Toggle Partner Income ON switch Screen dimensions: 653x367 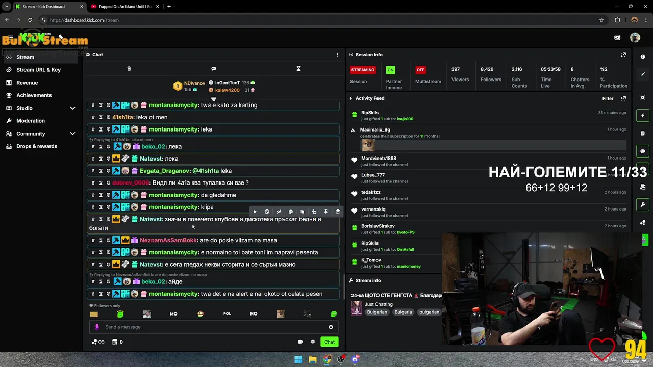click(390, 70)
